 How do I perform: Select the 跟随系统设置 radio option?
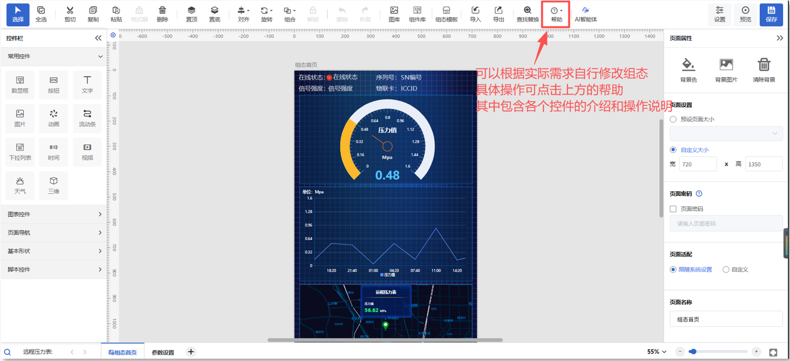click(673, 269)
